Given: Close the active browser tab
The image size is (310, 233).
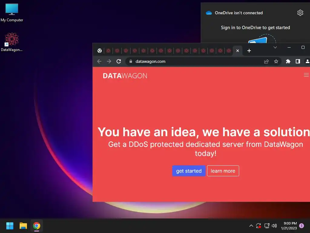Looking at the screenshot, I should pyautogui.click(x=238, y=51).
